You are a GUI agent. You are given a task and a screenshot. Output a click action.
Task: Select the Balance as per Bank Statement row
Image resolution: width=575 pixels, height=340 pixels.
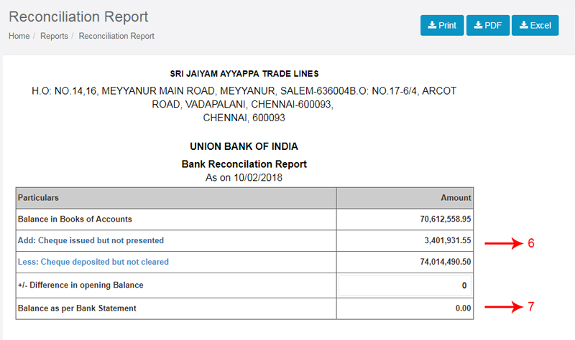[x=244, y=308]
